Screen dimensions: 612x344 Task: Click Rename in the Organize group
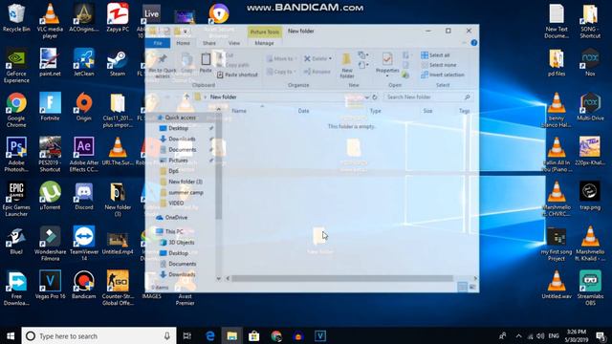[317, 72]
